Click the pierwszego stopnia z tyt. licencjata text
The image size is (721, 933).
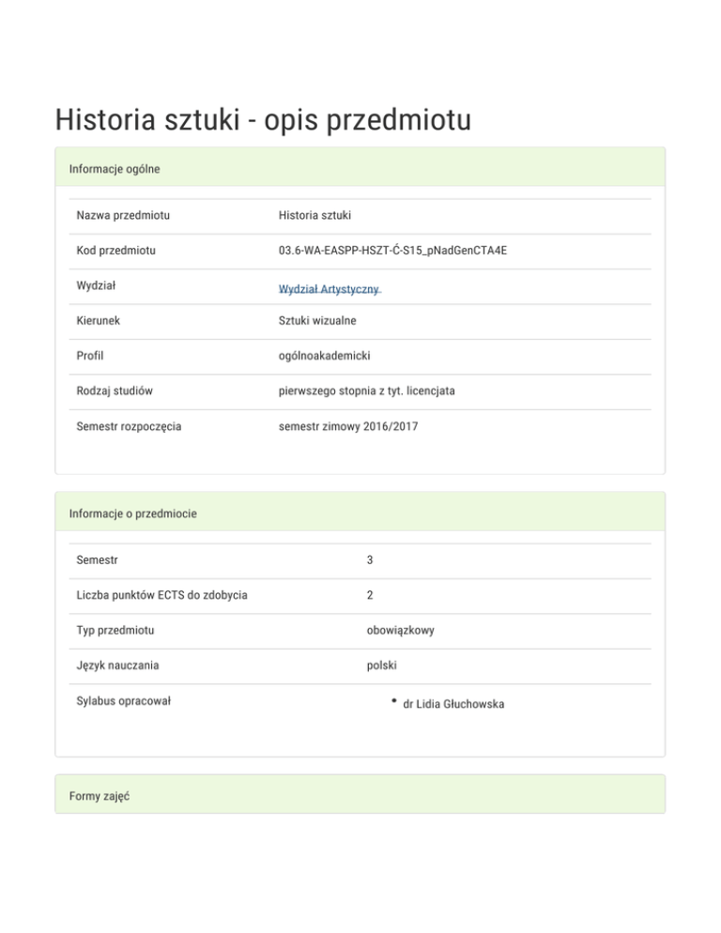(367, 390)
